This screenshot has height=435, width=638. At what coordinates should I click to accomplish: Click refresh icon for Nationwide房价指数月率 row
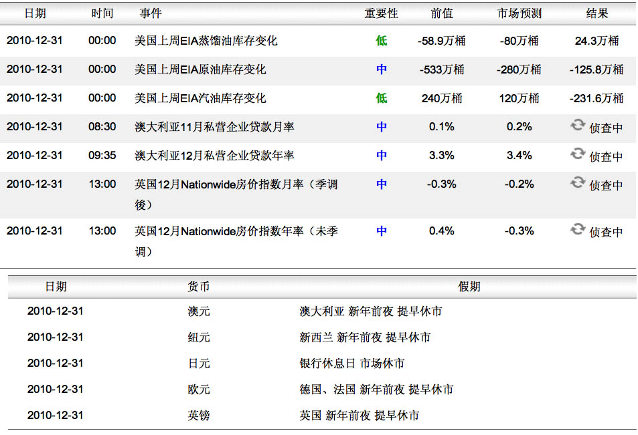[577, 182]
